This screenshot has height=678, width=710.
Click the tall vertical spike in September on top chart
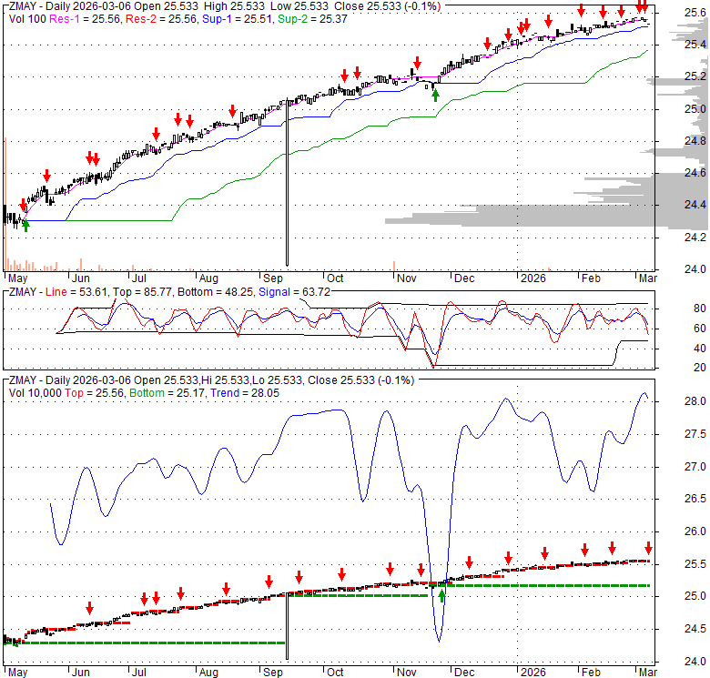click(x=288, y=182)
